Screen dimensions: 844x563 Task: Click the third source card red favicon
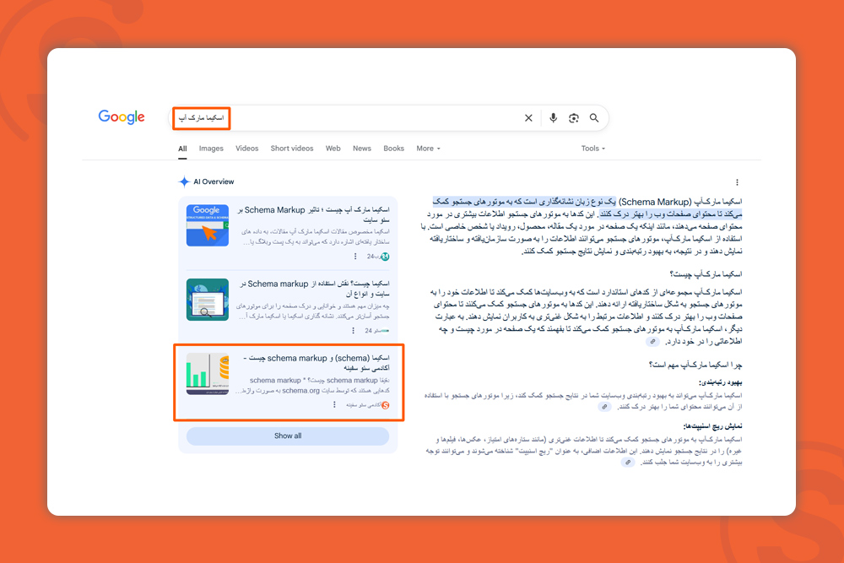coord(386,405)
